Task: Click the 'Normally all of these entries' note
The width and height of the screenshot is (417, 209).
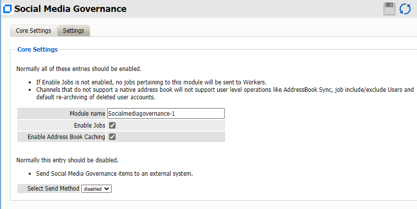Action: 79,69
